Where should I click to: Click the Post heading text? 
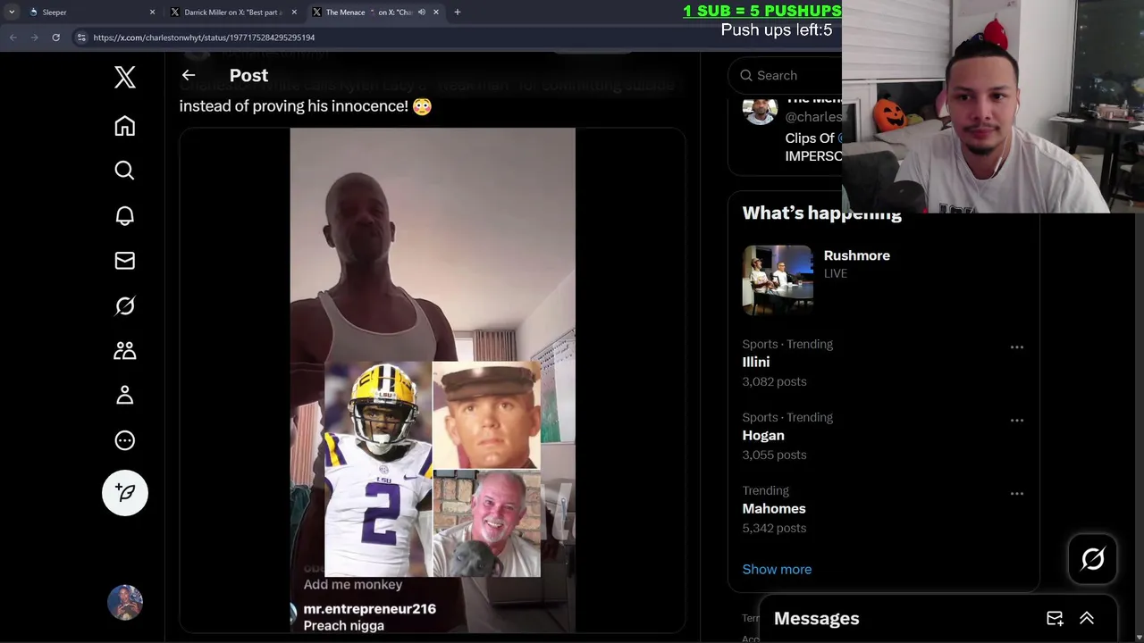[x=248, y=76]
